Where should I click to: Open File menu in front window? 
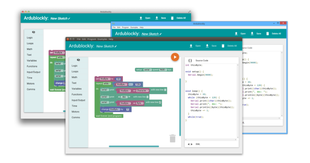click(79, 39)
